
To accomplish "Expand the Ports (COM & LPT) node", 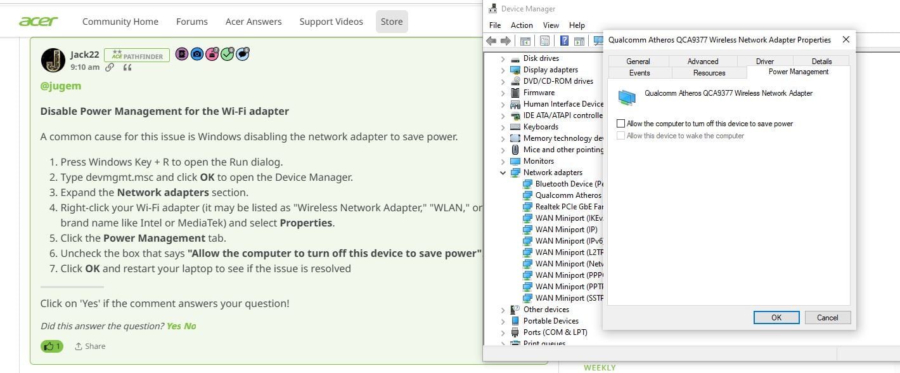I will coord(503,332).
